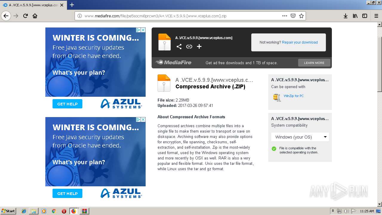Close the A.VCE.v.5.9.9 browser tab
The image size is (382, 215).
pos(62,5)
